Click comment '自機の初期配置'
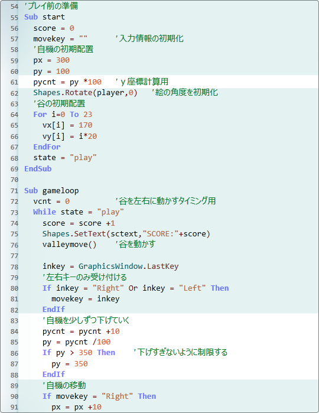Image resolution: width=319 pixels, height=413 pixels. (x=63, y=49)
